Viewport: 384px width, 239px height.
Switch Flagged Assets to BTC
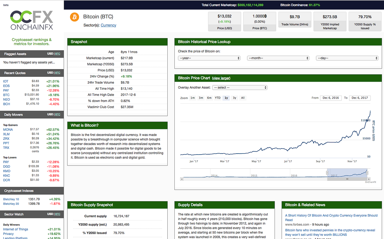click(58, 54)
